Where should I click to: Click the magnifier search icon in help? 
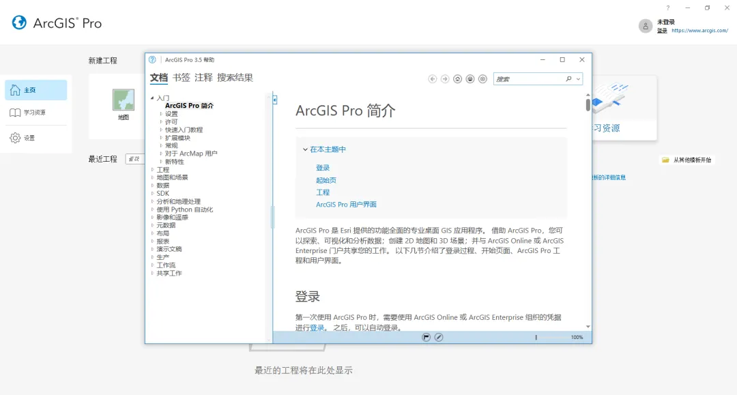[568, 79]
